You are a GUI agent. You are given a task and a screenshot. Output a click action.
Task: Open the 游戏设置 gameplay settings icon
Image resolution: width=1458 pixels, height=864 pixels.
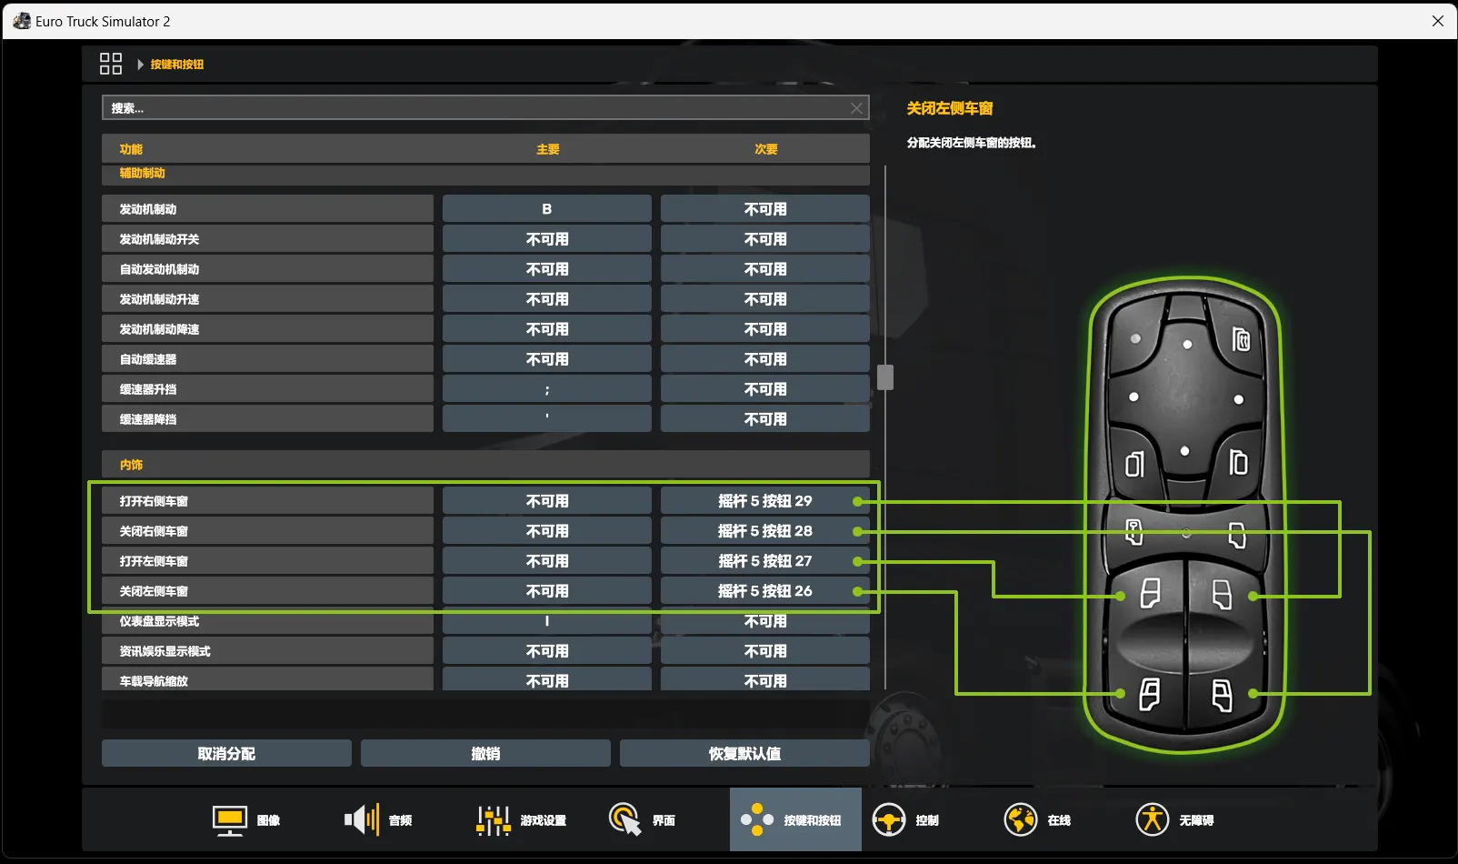pyautogui.click(x=494, y=819)
